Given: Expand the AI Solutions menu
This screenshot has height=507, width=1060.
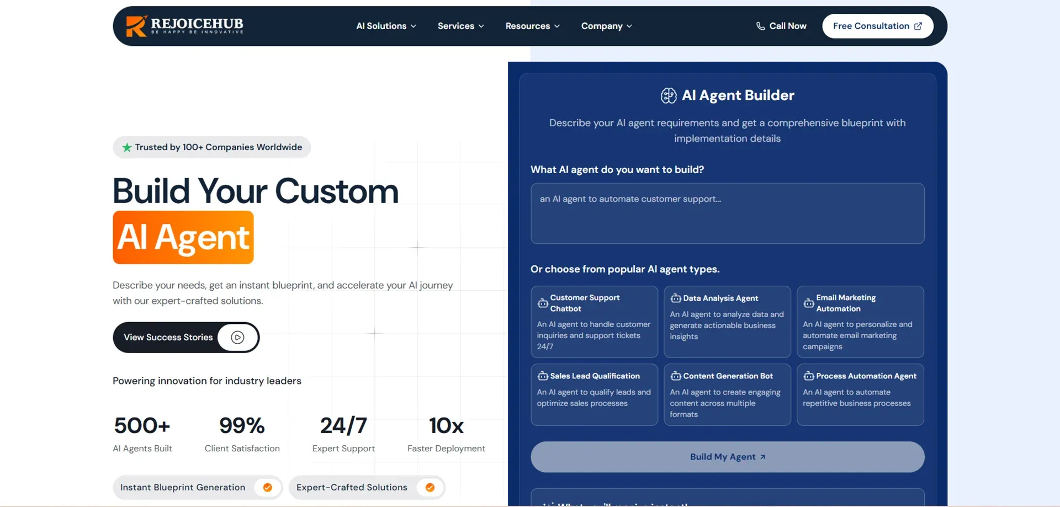Looking at the screenshot, I should [385, 26].
